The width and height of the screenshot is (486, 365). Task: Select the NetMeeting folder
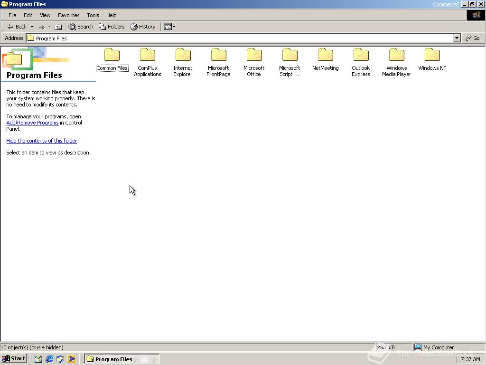point(326,59)
